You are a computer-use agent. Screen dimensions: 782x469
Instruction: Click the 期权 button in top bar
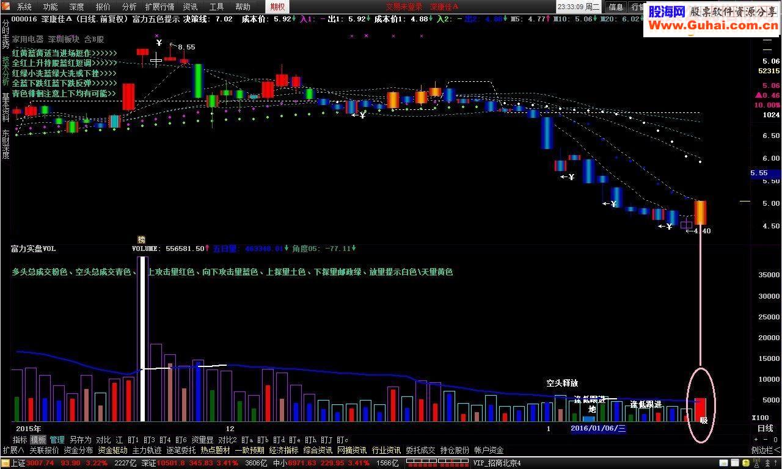click(277, 7)
